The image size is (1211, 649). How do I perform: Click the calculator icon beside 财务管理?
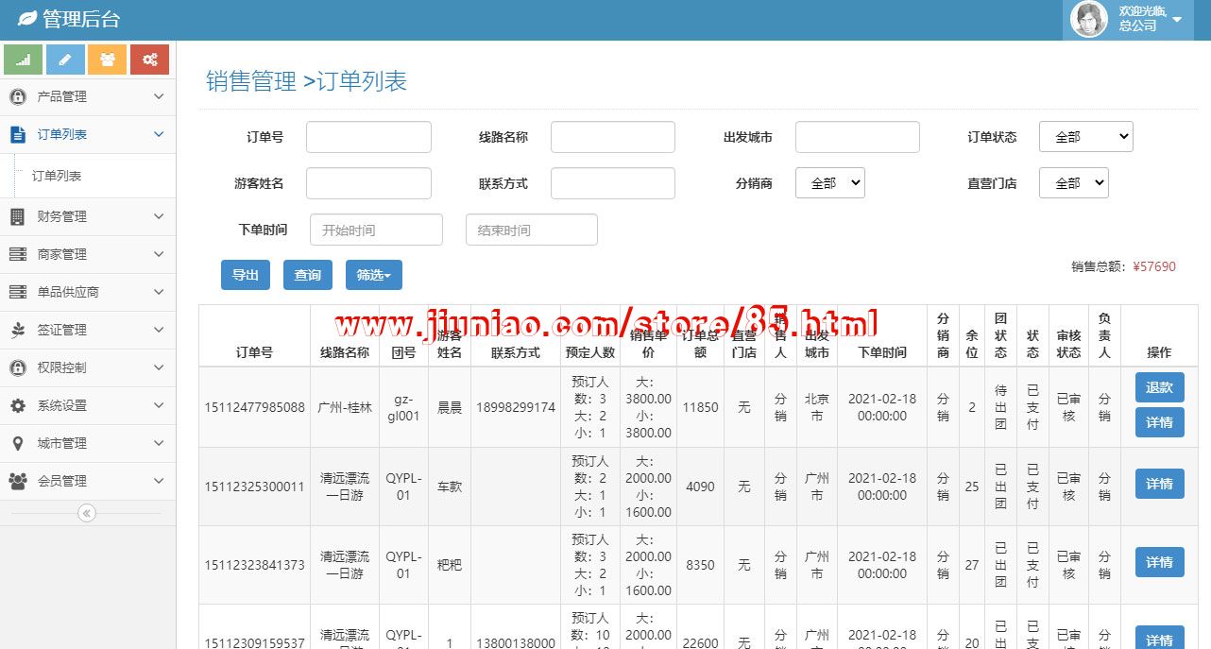[17, 216]
